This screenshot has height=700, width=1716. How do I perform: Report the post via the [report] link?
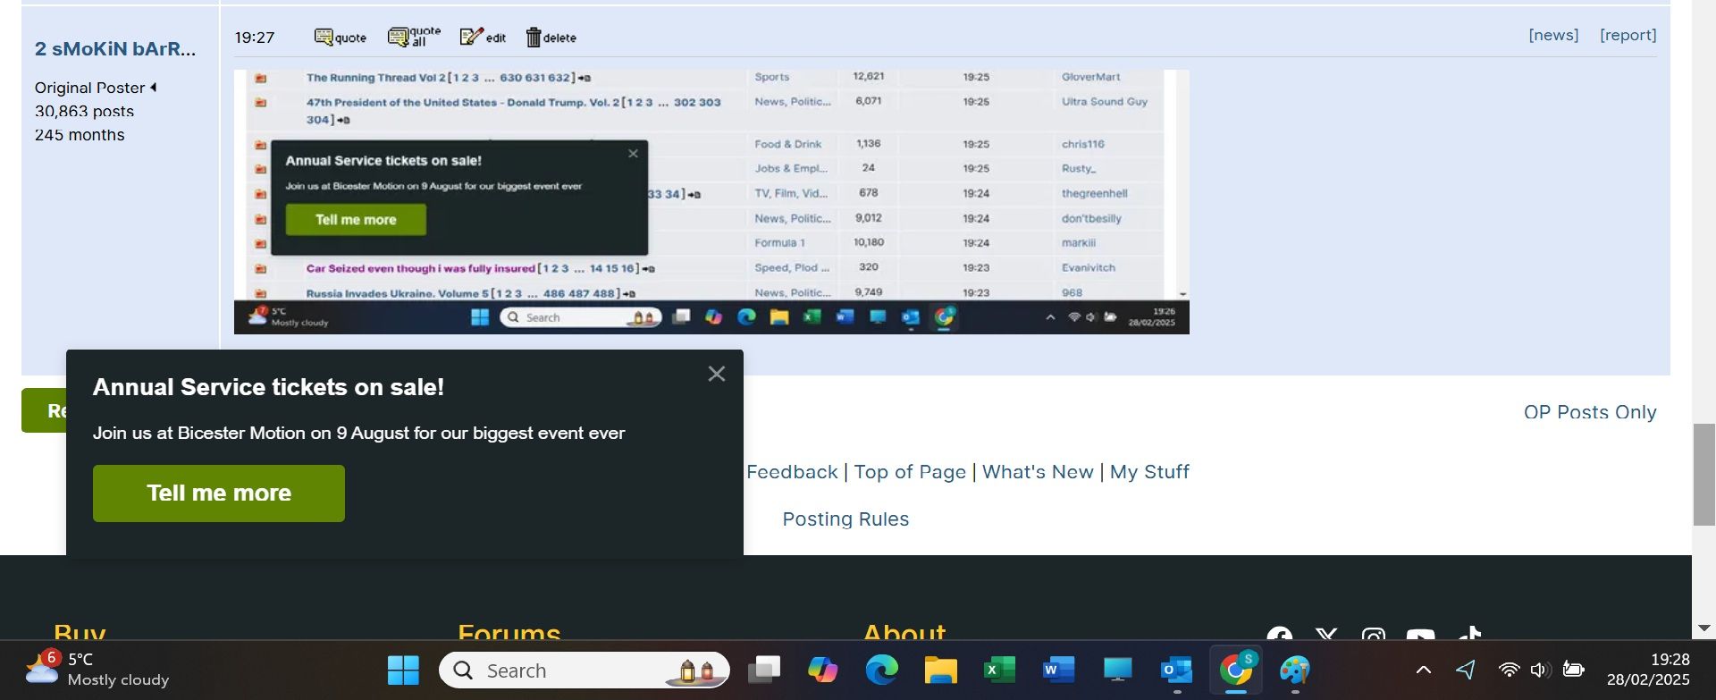pyautogui.click(x=1628, y=35)
